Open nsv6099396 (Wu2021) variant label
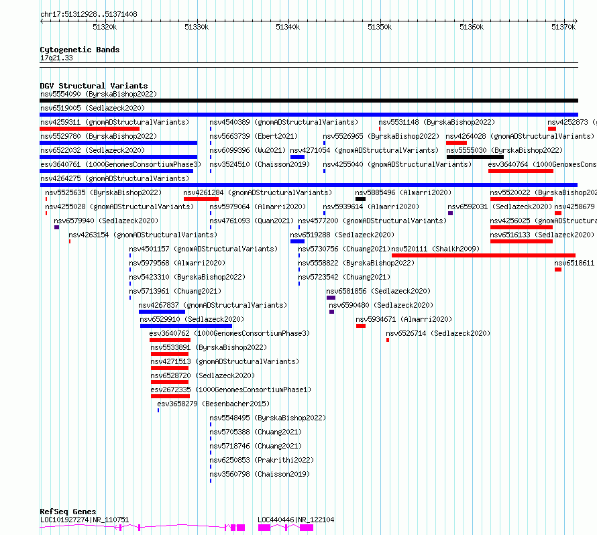The width and height of the screenshot is (597, 535). tap(248, 150)
